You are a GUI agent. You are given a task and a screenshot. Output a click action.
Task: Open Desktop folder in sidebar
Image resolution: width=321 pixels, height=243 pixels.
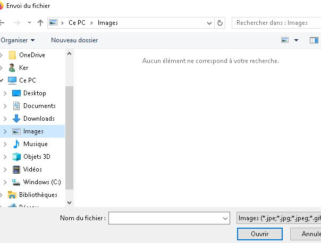pos(35,93)
